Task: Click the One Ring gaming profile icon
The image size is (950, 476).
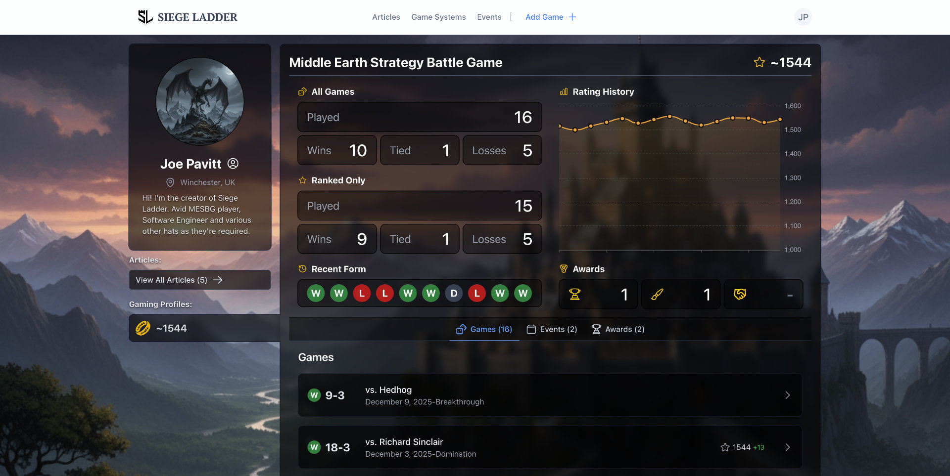Action: 143,328
